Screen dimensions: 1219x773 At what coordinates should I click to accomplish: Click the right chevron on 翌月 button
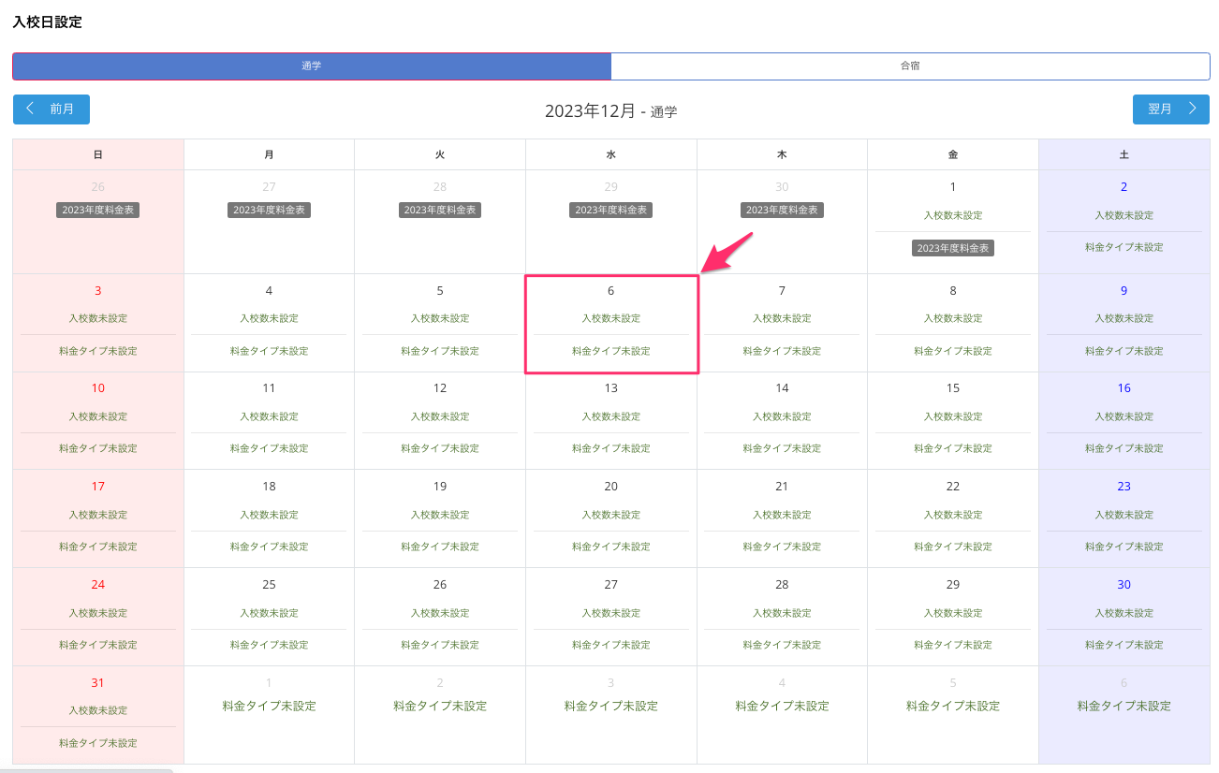pyautogui.click(x=1192, y=109)
